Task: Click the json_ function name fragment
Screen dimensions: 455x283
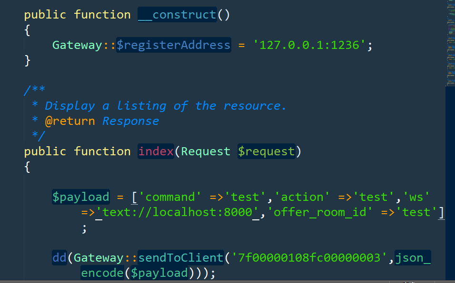Action: (413, 257)
